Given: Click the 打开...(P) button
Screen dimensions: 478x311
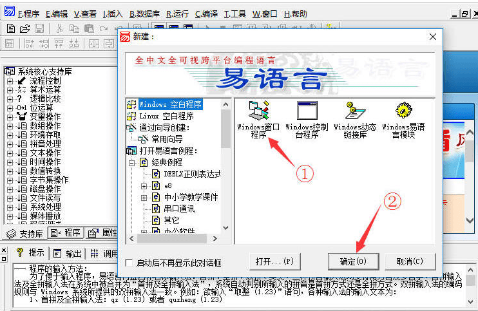Looking at the screenshot, I should coord(274,261).
